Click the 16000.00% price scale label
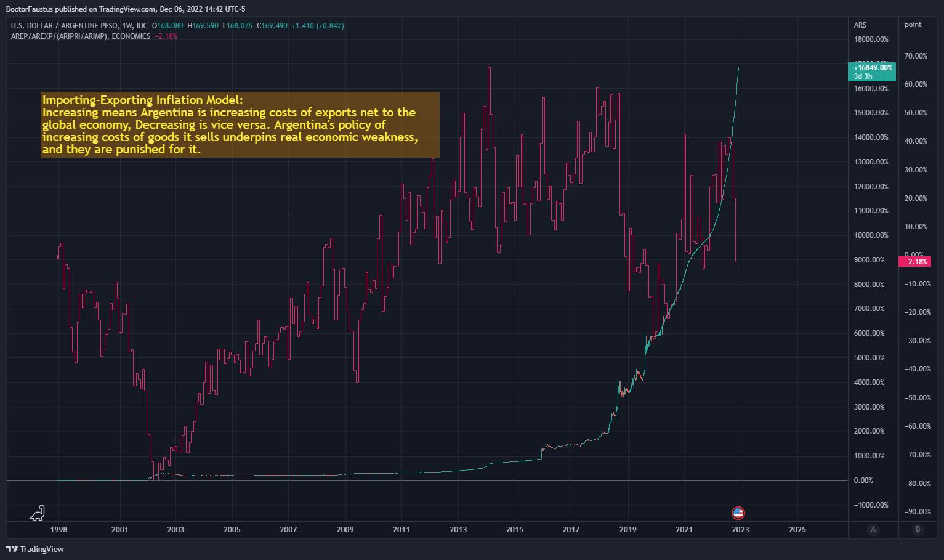Viewport: 944px width, 560px height. coord(871,89)
